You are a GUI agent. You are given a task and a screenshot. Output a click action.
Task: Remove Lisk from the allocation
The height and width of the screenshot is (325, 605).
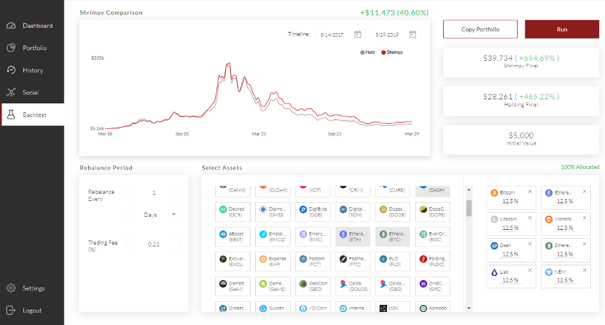pos(530,270)
